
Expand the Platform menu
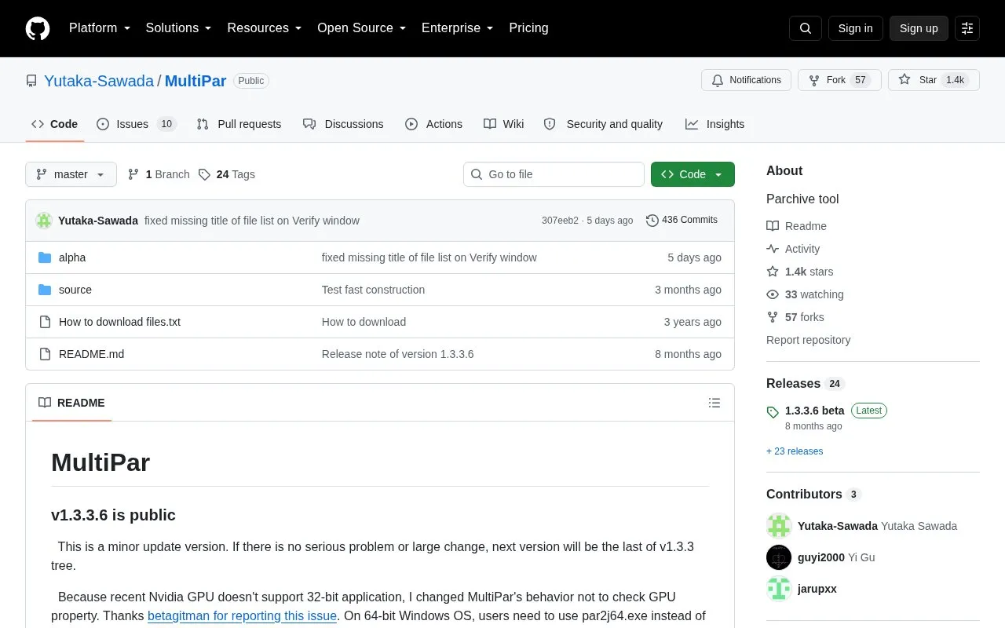coord(100,28)
